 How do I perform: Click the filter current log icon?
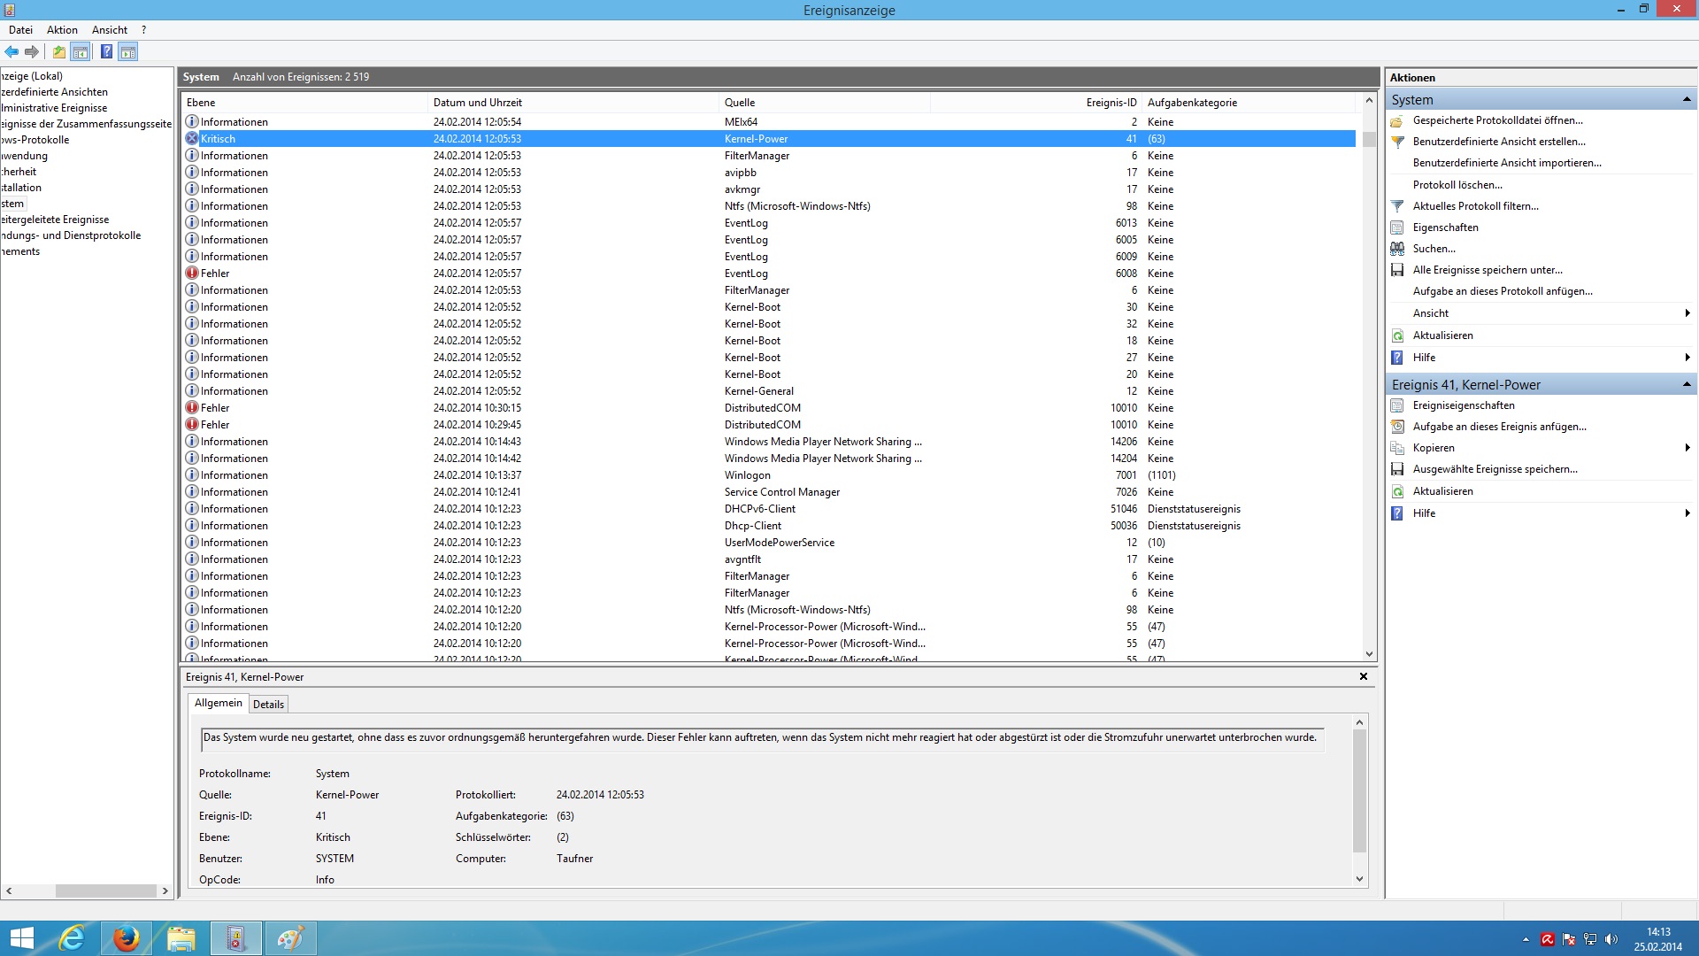1397,206
